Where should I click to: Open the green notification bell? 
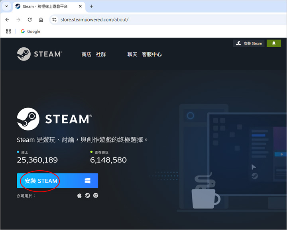[274, 43]
